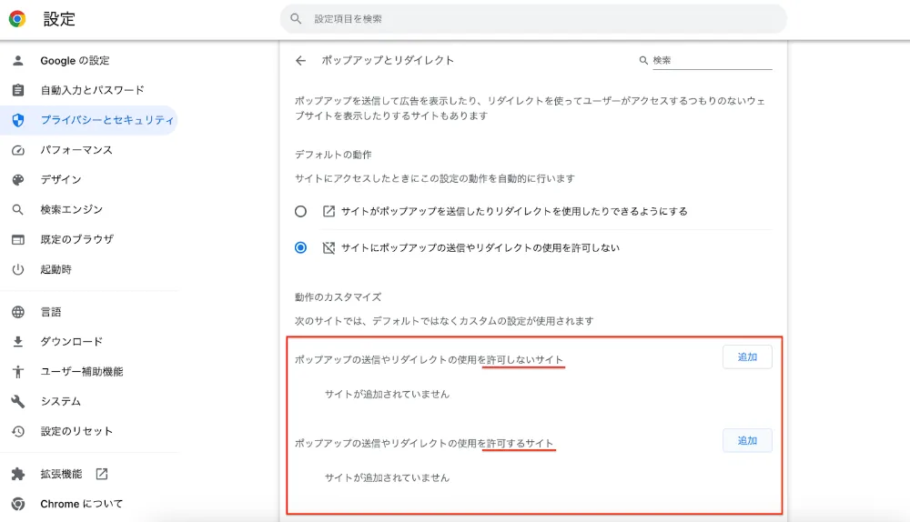Viewport: 910px width, 522px height.
Task: Open the 拡張機能 link
Action: pos(61,474)
